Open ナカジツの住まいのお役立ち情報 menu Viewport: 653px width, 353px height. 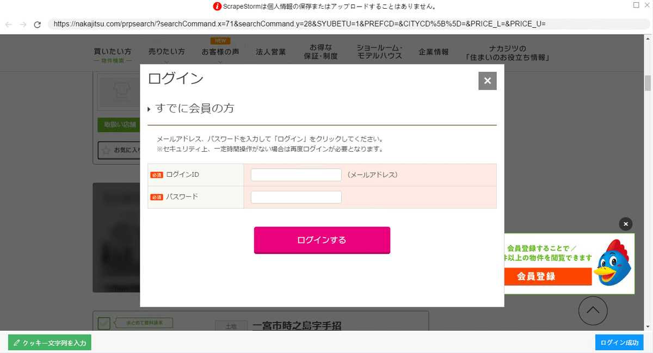coord(507,53)
